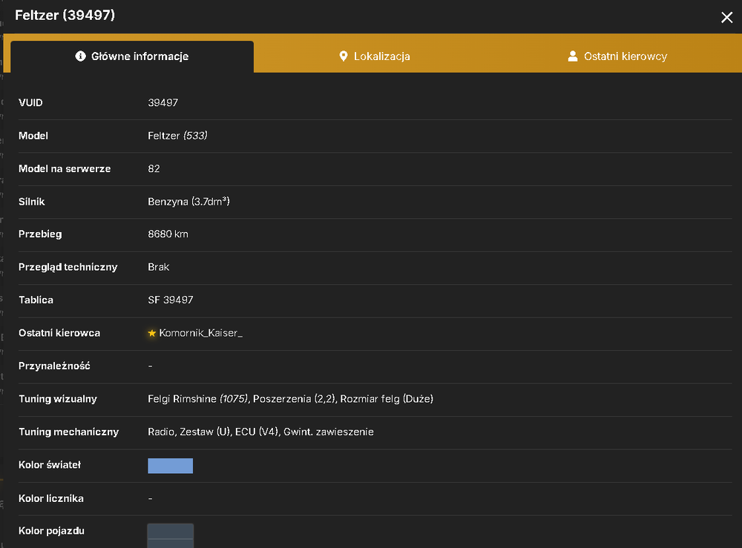Close the Feltzer vehicle details dialog
Image resolution: width=742 pixels, height=548 pixels.
(x=726, y=18)
